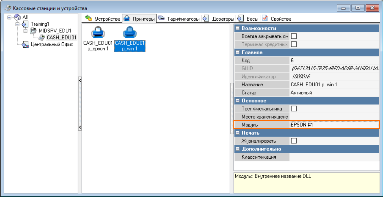The image size is (383, 197).
Task: Collapse the All tree node
Action: pyautogui.click(x=10, y=17)
